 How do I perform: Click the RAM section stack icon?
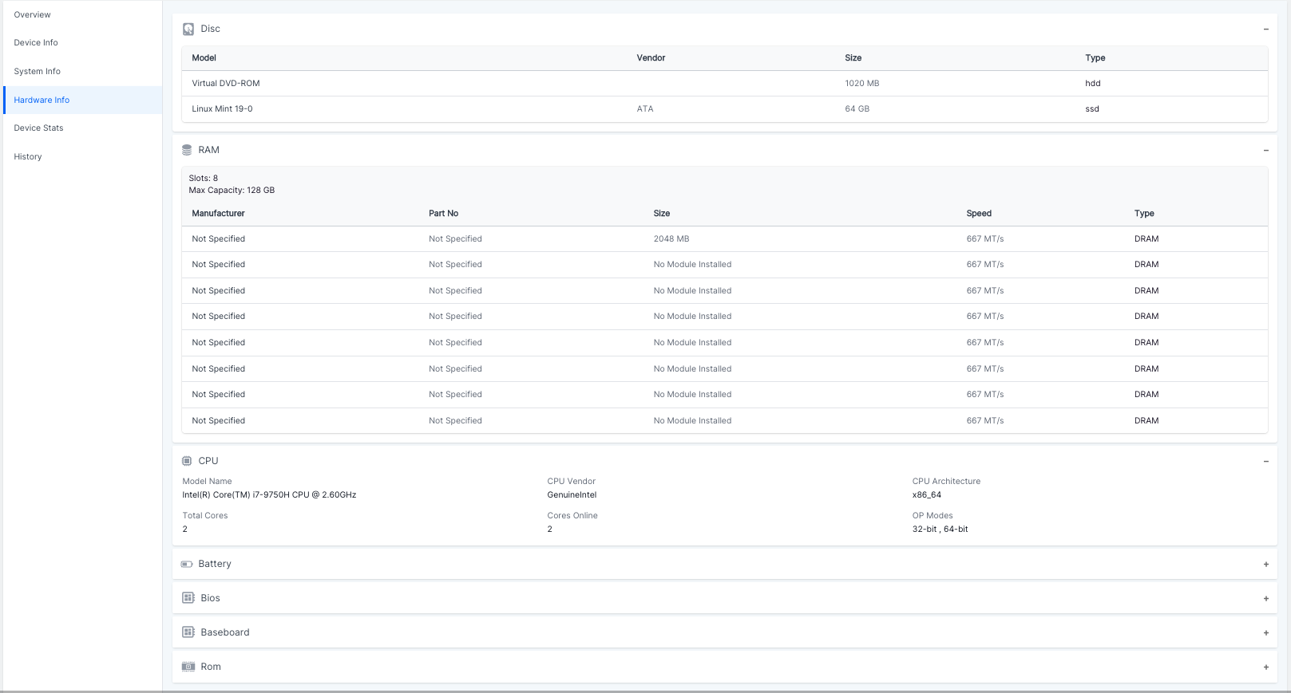187,150
